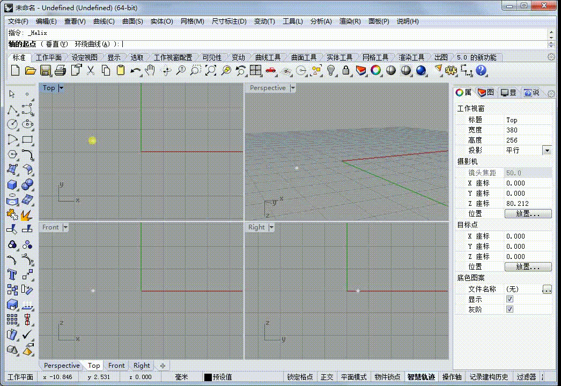This screenshot has height=386, width=561.
Task: Toggle the 显示 checkbox in properties panel
Action: tap(510, 299)
